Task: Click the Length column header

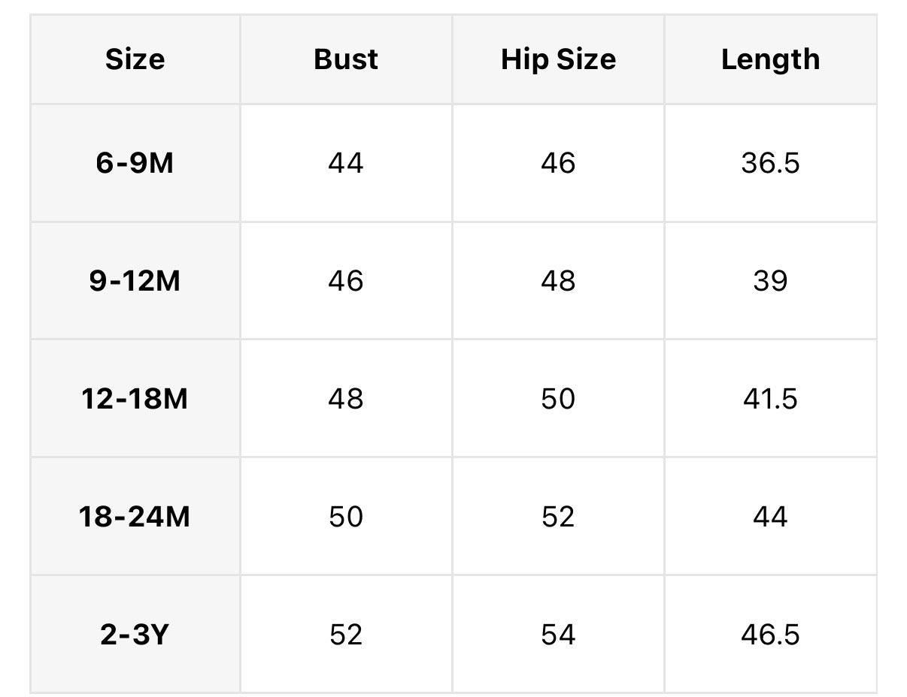Action: coord(770,59)
